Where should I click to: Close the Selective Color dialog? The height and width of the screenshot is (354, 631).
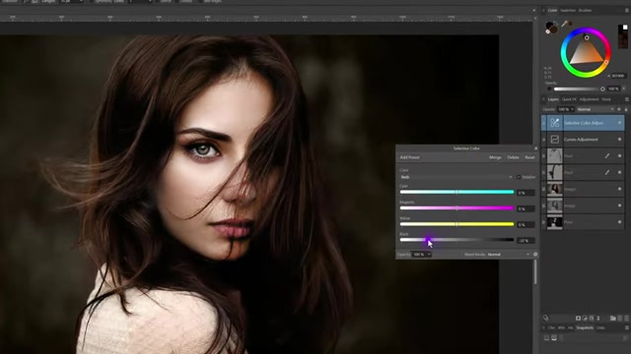(x=535, y=148)
